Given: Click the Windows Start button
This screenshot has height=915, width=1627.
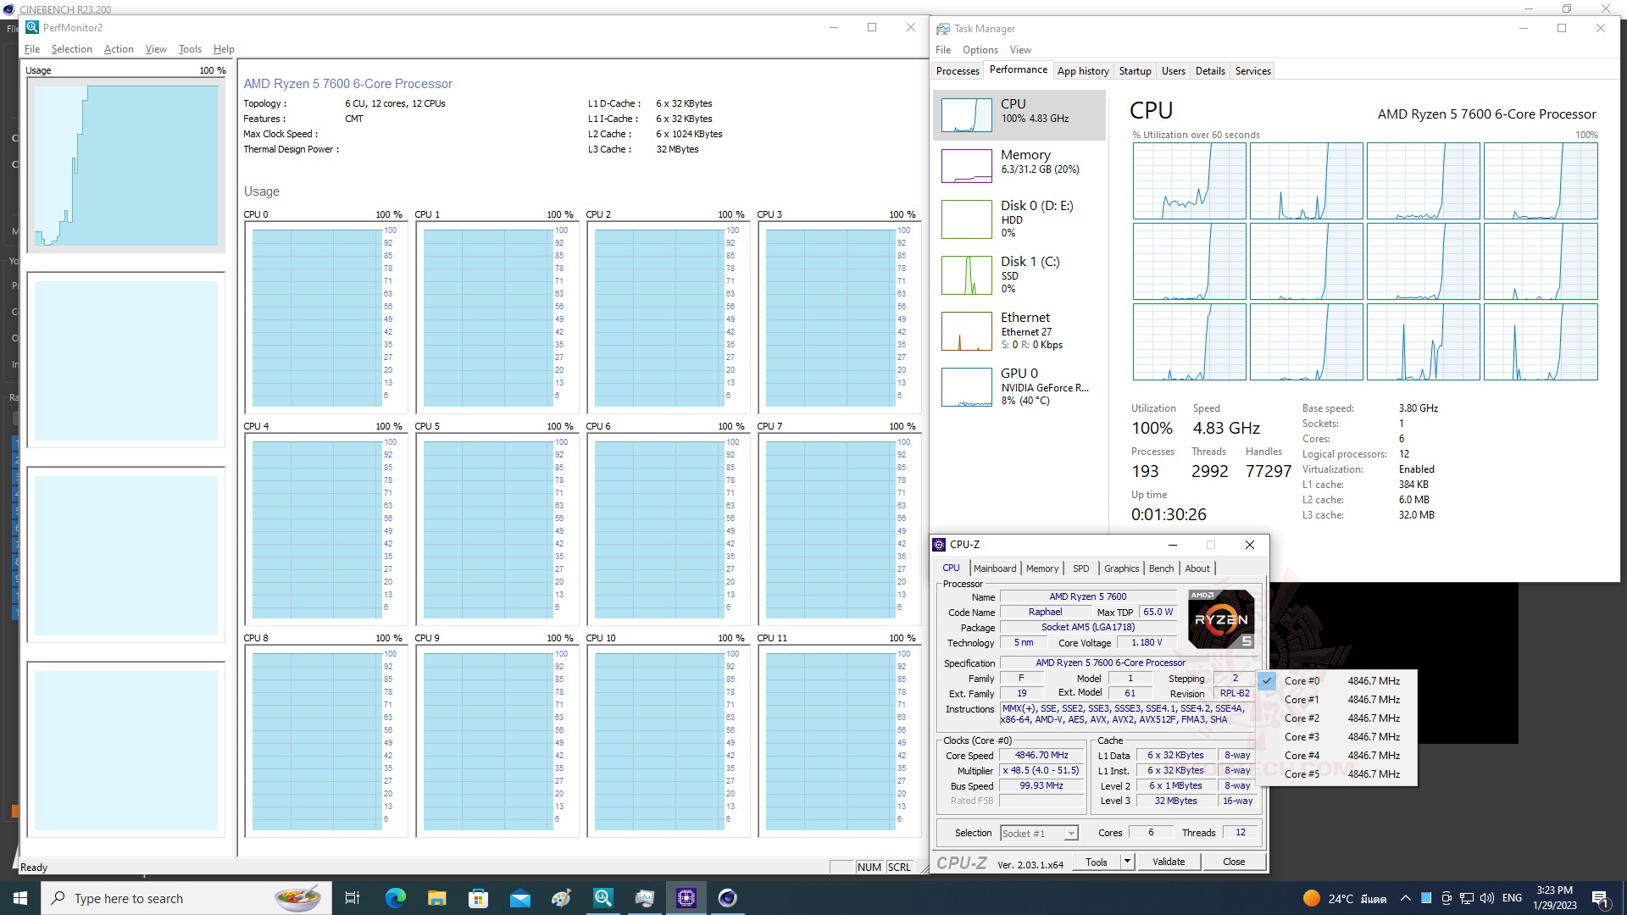Looking at the screenshot, I should coord(20,898).
